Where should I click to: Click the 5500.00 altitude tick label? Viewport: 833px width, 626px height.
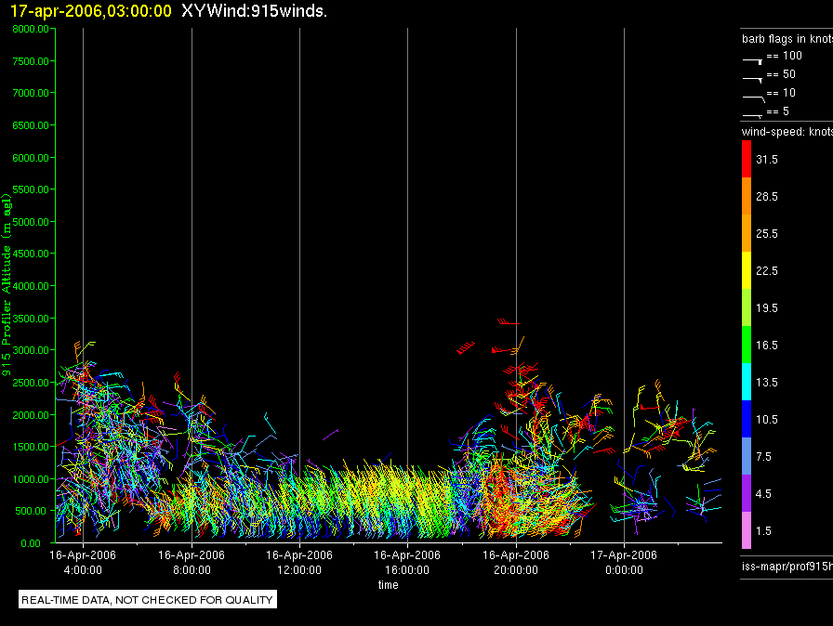click(31, 189)
